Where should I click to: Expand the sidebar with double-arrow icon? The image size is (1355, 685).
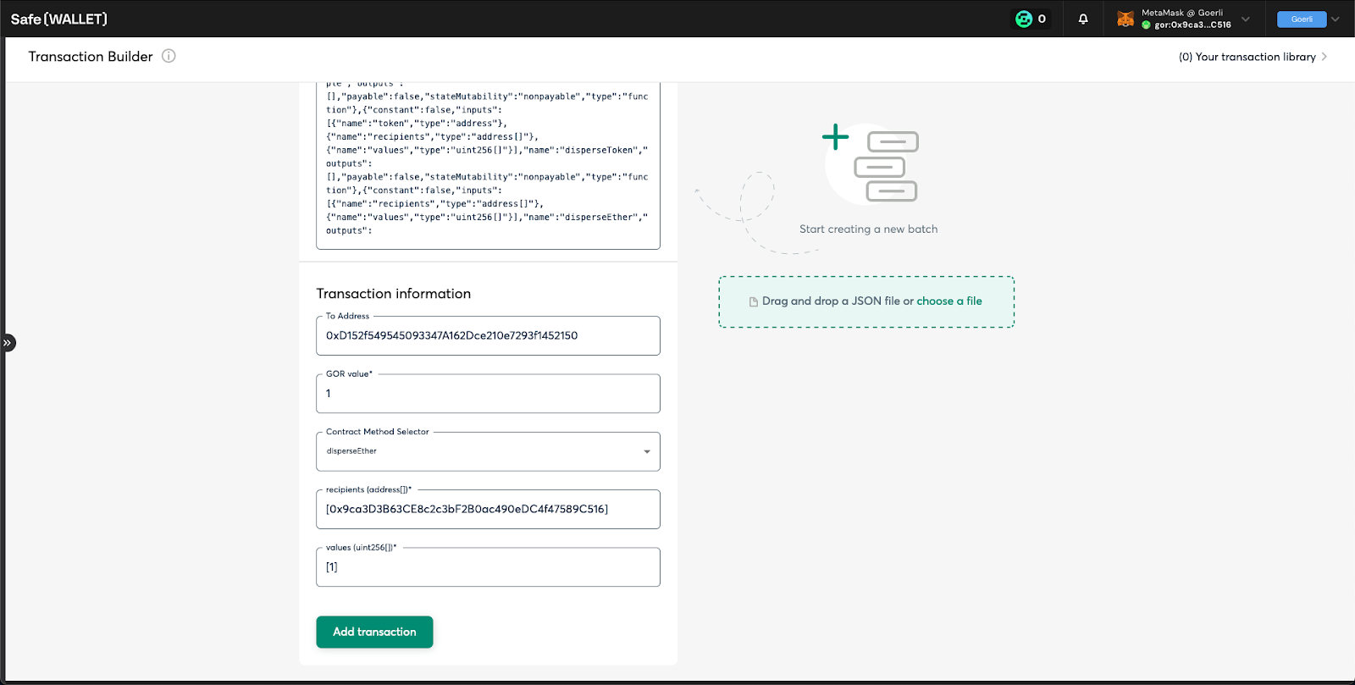pyautogui.click(x=7, y=343)
